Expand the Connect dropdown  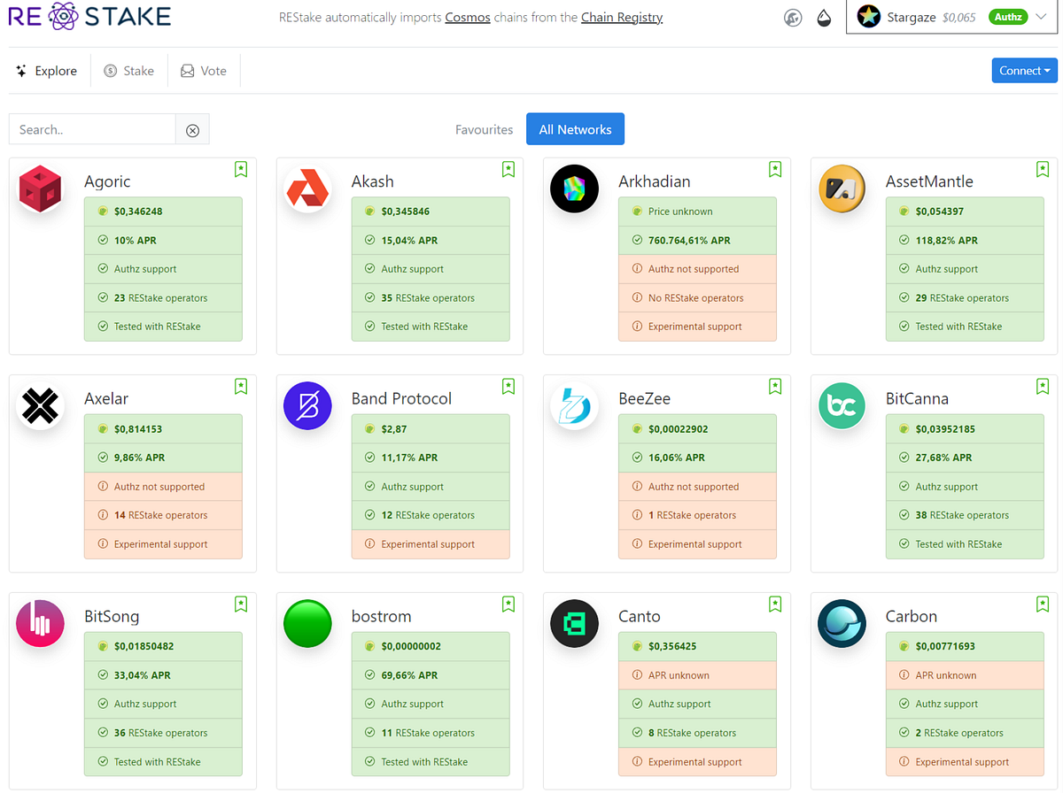(1024, 70)
